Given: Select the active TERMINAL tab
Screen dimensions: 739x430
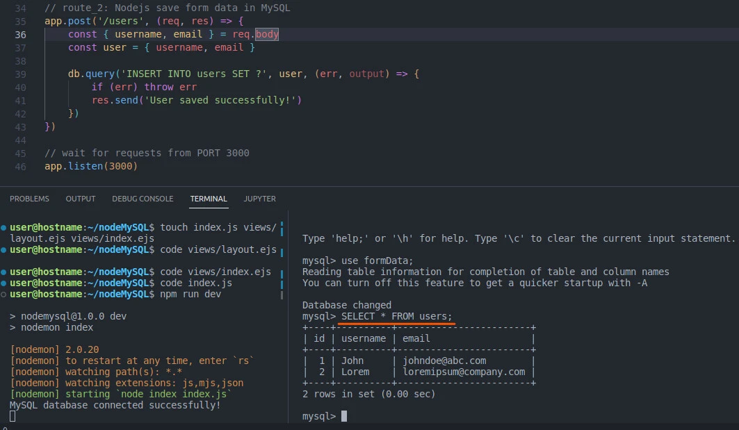Looking at the screenshot, I should 208,199.
